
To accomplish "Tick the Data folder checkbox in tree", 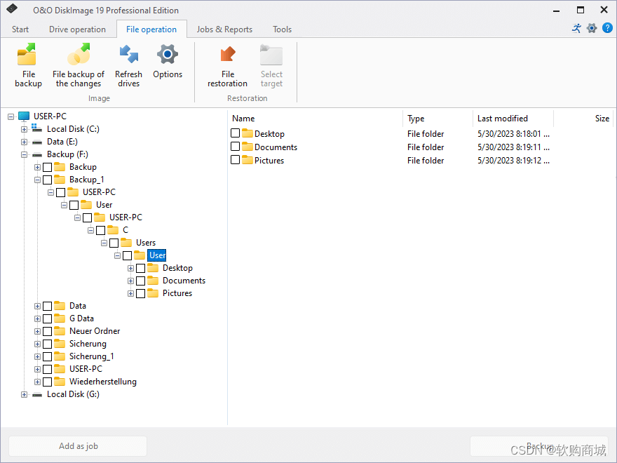I will 47,307.
